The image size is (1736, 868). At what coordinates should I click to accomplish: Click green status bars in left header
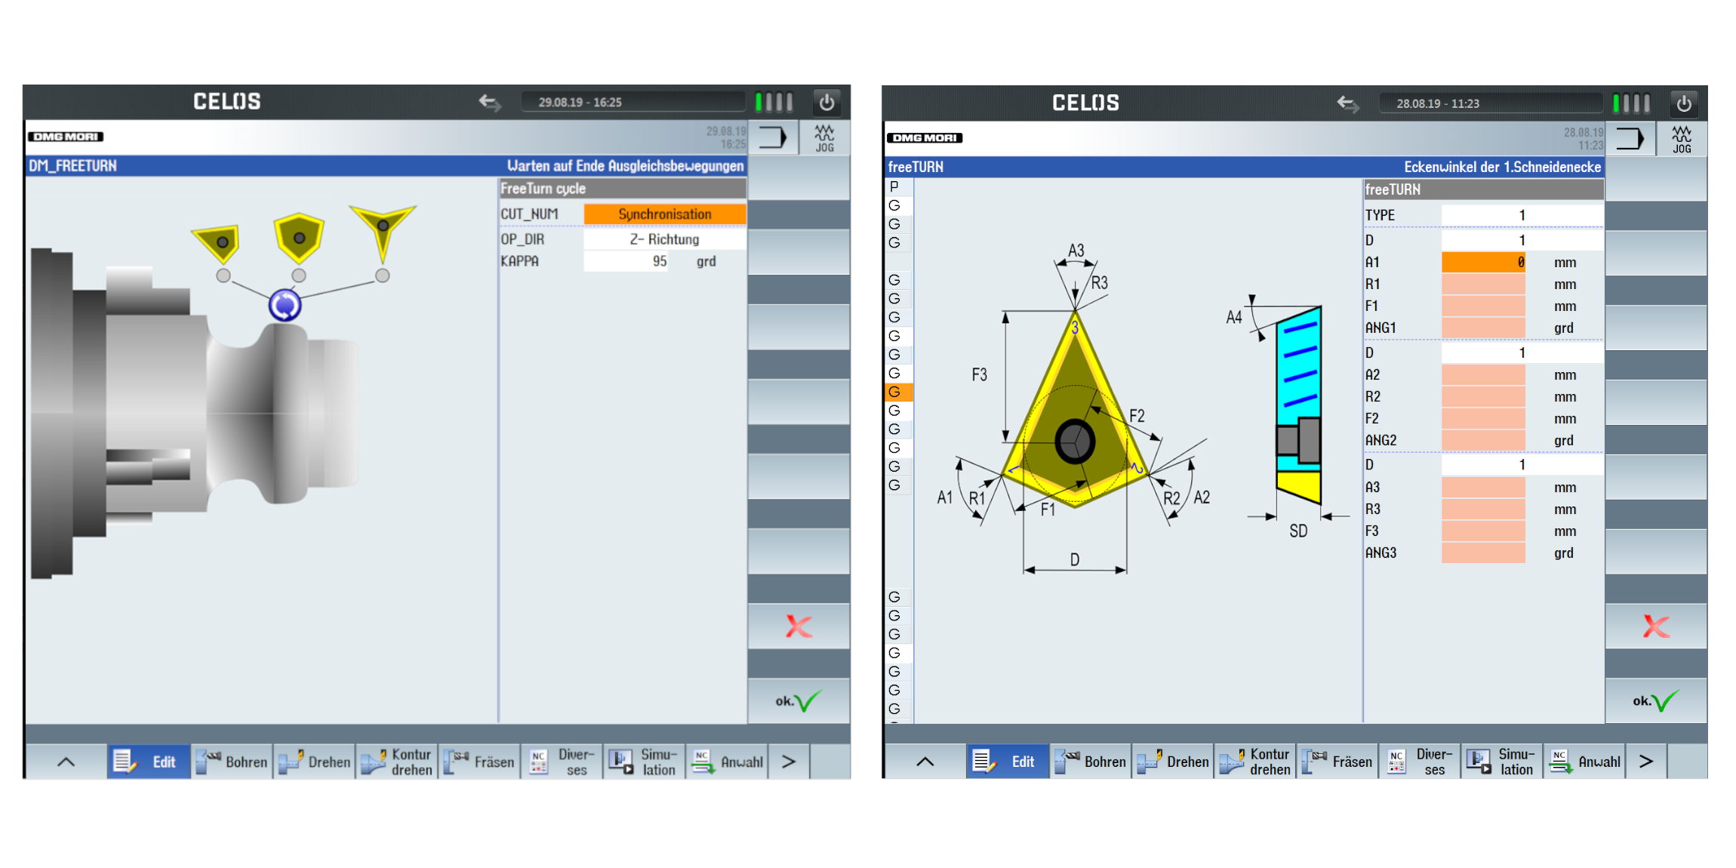(x=774, y=102)
